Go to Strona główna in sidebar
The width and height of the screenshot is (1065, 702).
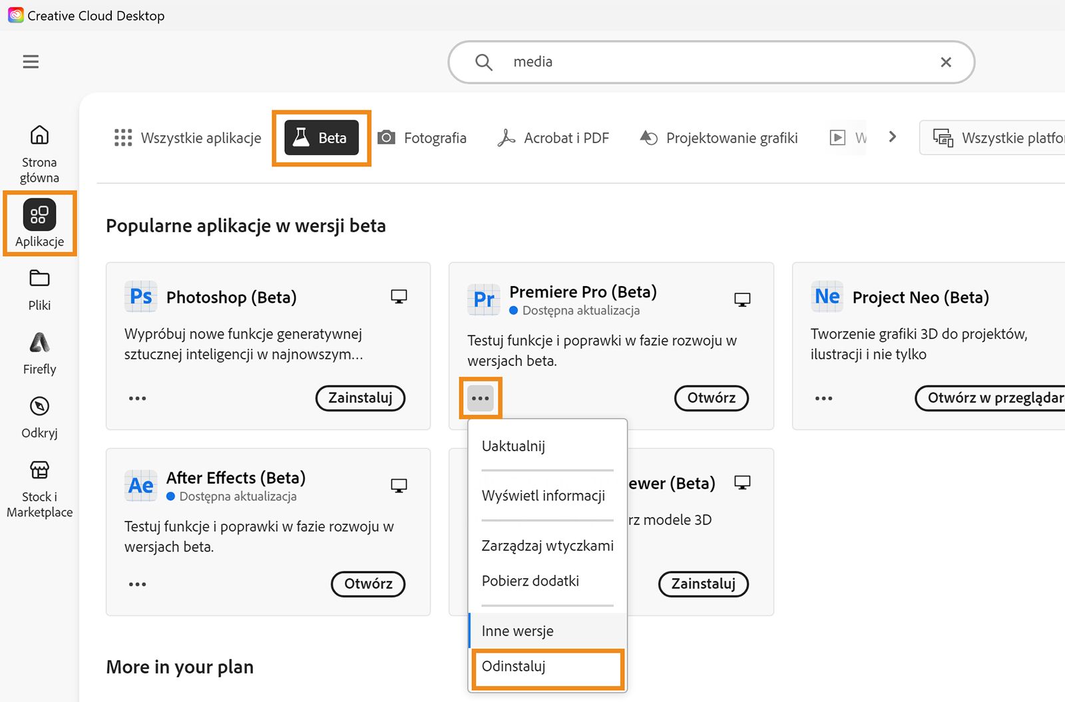(x=39, y=154)
